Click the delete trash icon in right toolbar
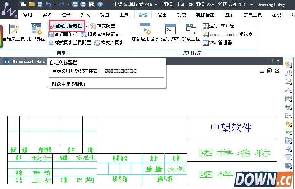This screenshot has height=189, width=295. click(288, 157)
